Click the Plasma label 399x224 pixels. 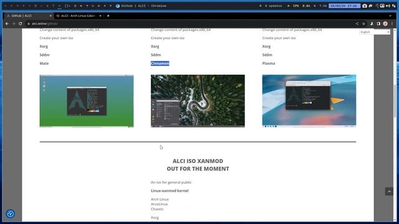[269, 63]
